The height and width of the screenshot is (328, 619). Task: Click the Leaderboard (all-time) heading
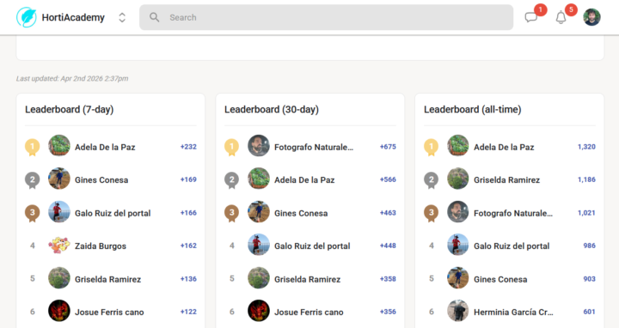473,109
